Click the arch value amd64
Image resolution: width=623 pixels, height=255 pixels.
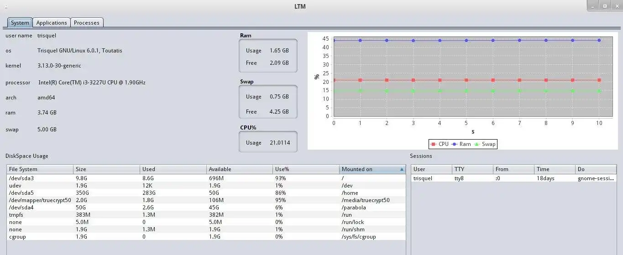pyautogui.click(x=47, y=98)
